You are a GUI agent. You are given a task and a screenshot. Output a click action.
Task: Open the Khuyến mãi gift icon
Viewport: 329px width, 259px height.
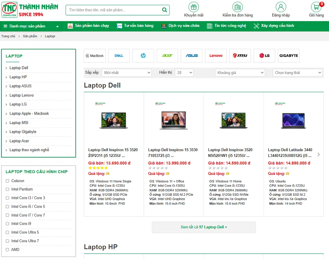(194, 7)
